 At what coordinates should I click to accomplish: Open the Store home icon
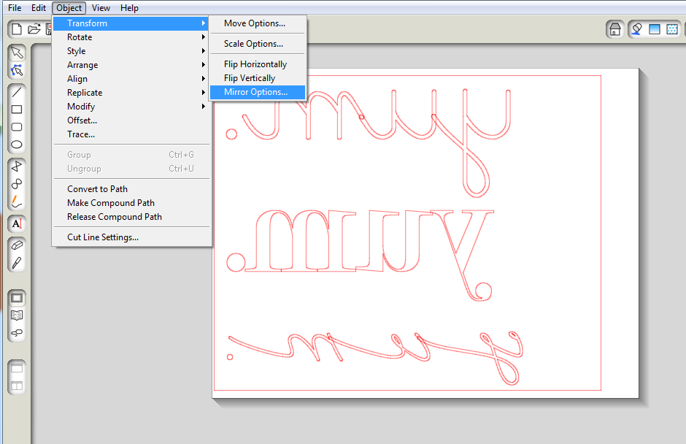[614, 29]
